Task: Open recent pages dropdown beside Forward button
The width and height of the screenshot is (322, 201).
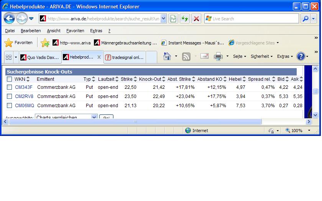Action: (x=31, y=19)
